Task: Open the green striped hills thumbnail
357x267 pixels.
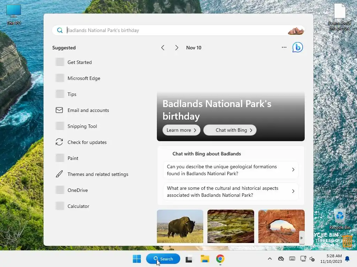Action: pos(231,226)
